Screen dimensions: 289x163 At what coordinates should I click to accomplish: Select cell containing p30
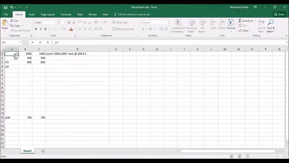[11, 118]
